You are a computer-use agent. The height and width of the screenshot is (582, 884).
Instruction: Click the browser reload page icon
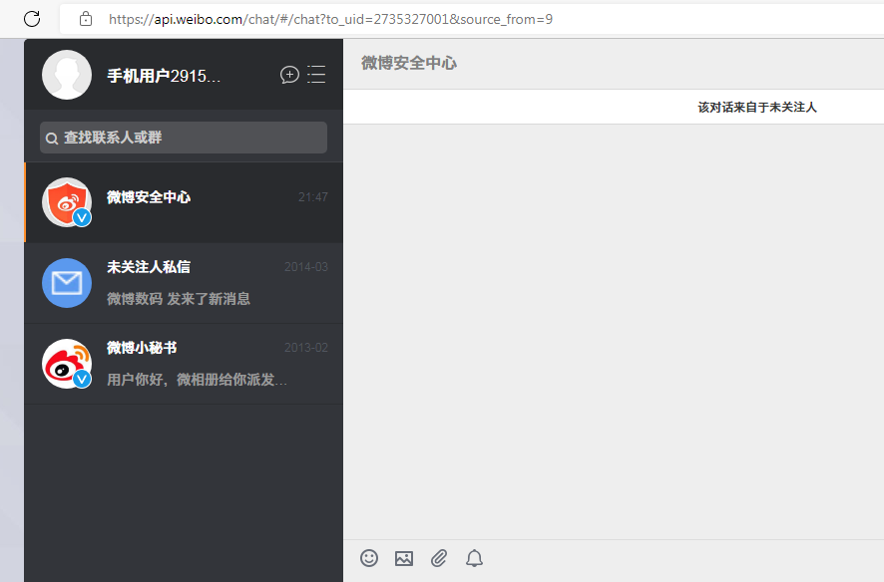pyautogui.click(x=32, y=18)
